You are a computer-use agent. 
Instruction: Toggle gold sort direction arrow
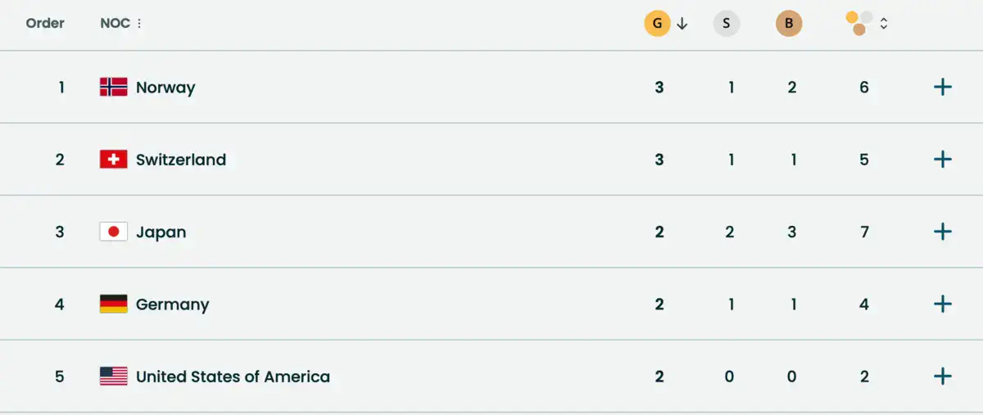pyautogui.click(x=682, y=24)
